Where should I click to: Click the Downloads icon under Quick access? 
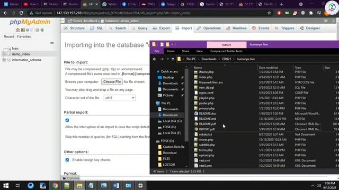click(160, 83)
